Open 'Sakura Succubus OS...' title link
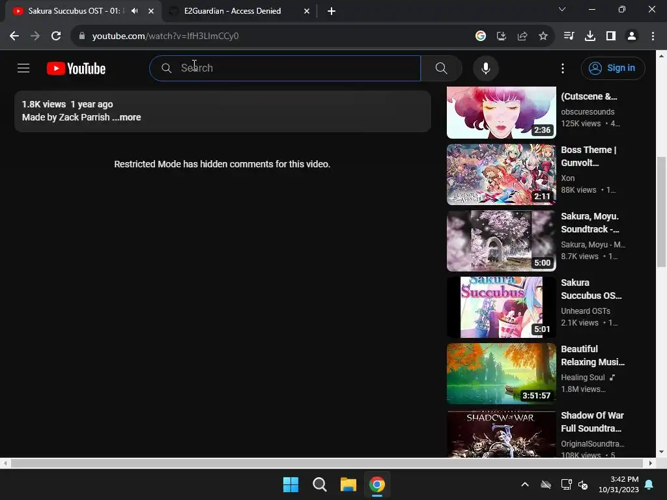Viewport: 667px width, 500px height. pos(591,288)
